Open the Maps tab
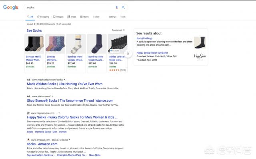256x159 pixels. pyautogui.click(x=72, y=17)
